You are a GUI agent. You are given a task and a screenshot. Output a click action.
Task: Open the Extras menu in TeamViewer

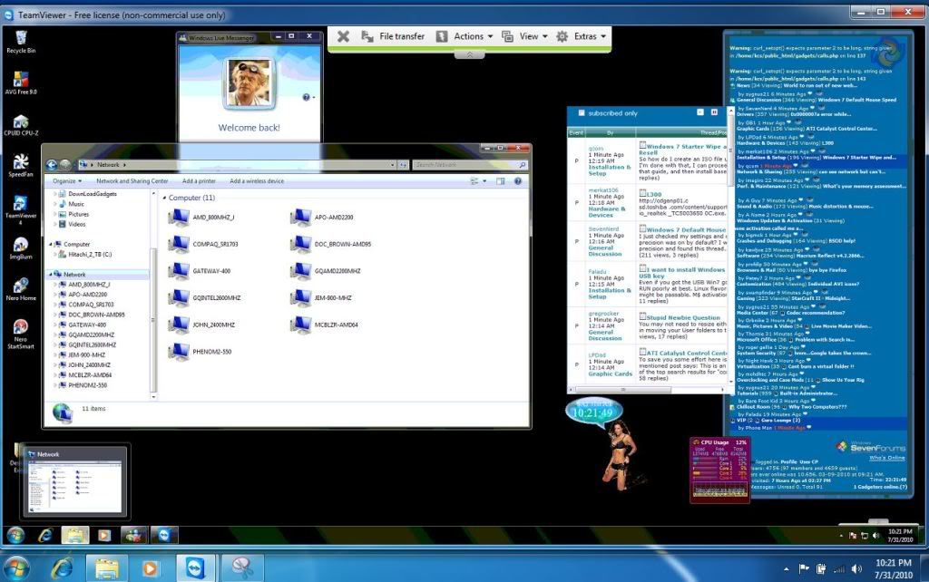[581, 36]
